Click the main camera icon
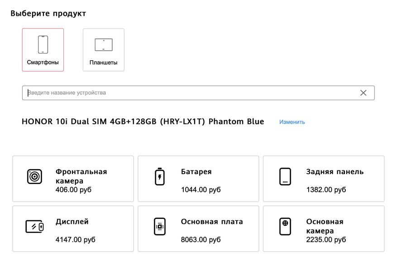This screenshot has height=272, width=401. [x=285, y=226]
